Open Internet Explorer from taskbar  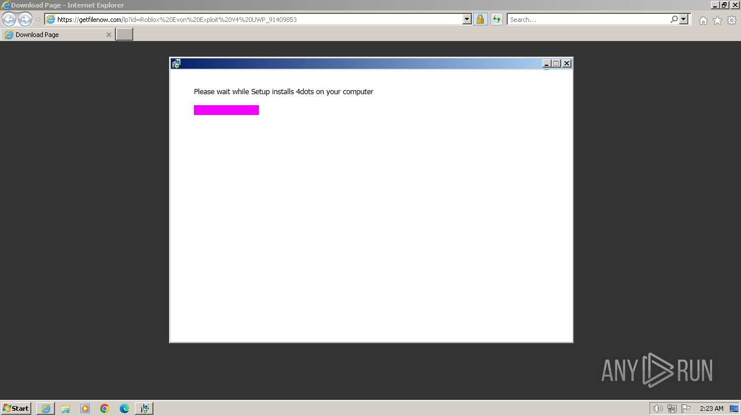tap(46, 408)
